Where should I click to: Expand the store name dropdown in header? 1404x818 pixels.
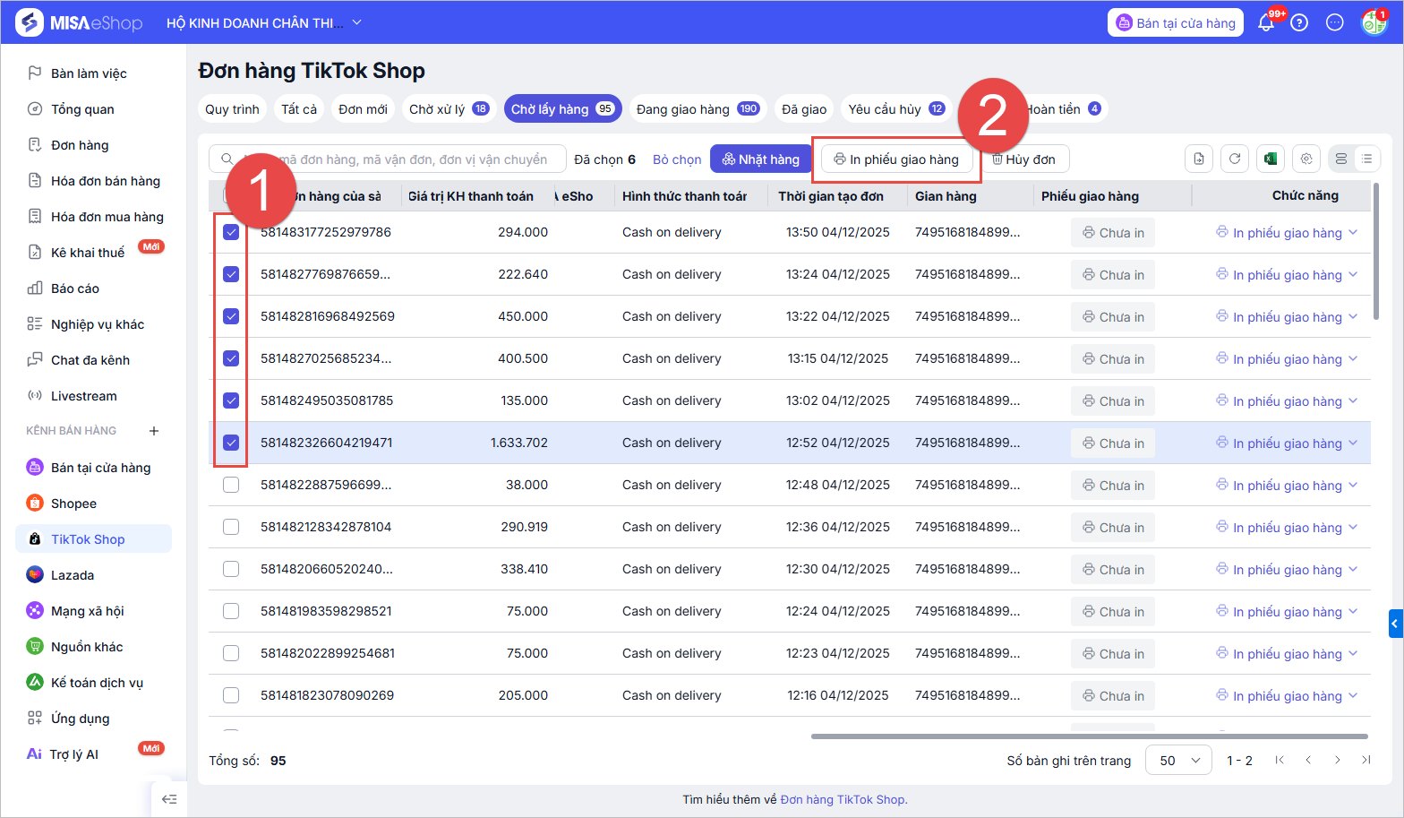(x=356, y=22)
